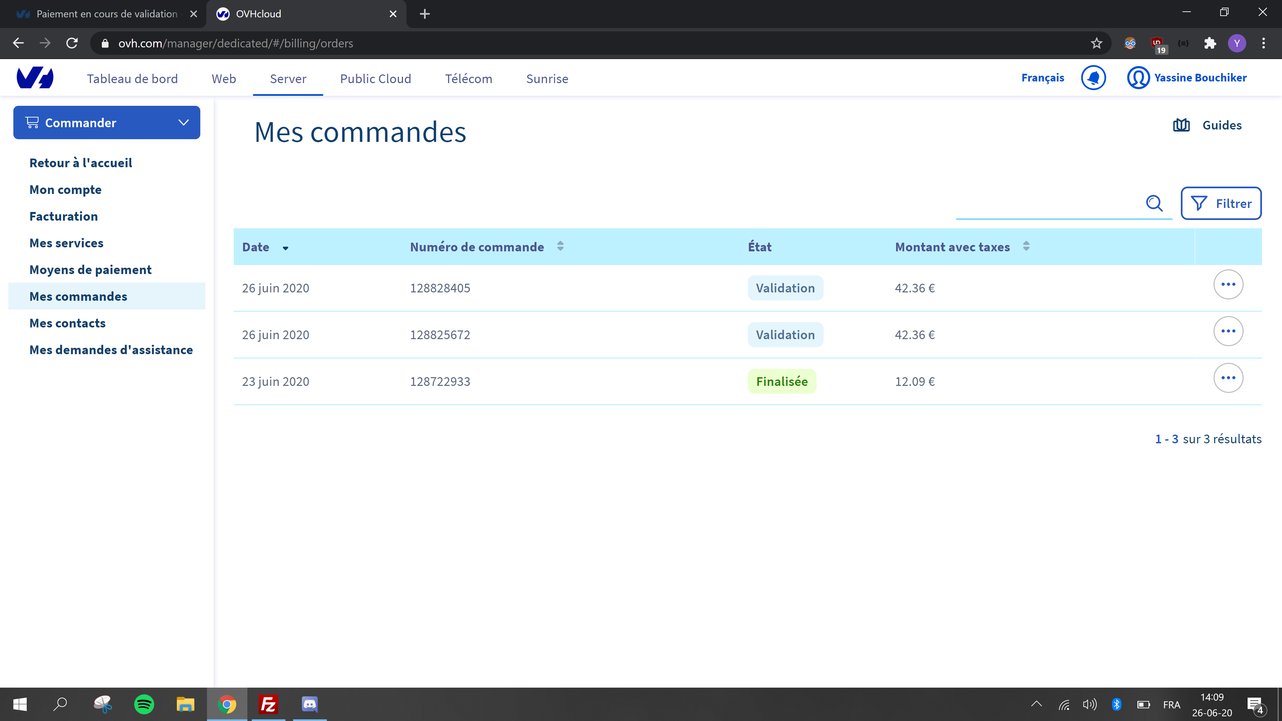Show hidden system tray icons

1036,704
